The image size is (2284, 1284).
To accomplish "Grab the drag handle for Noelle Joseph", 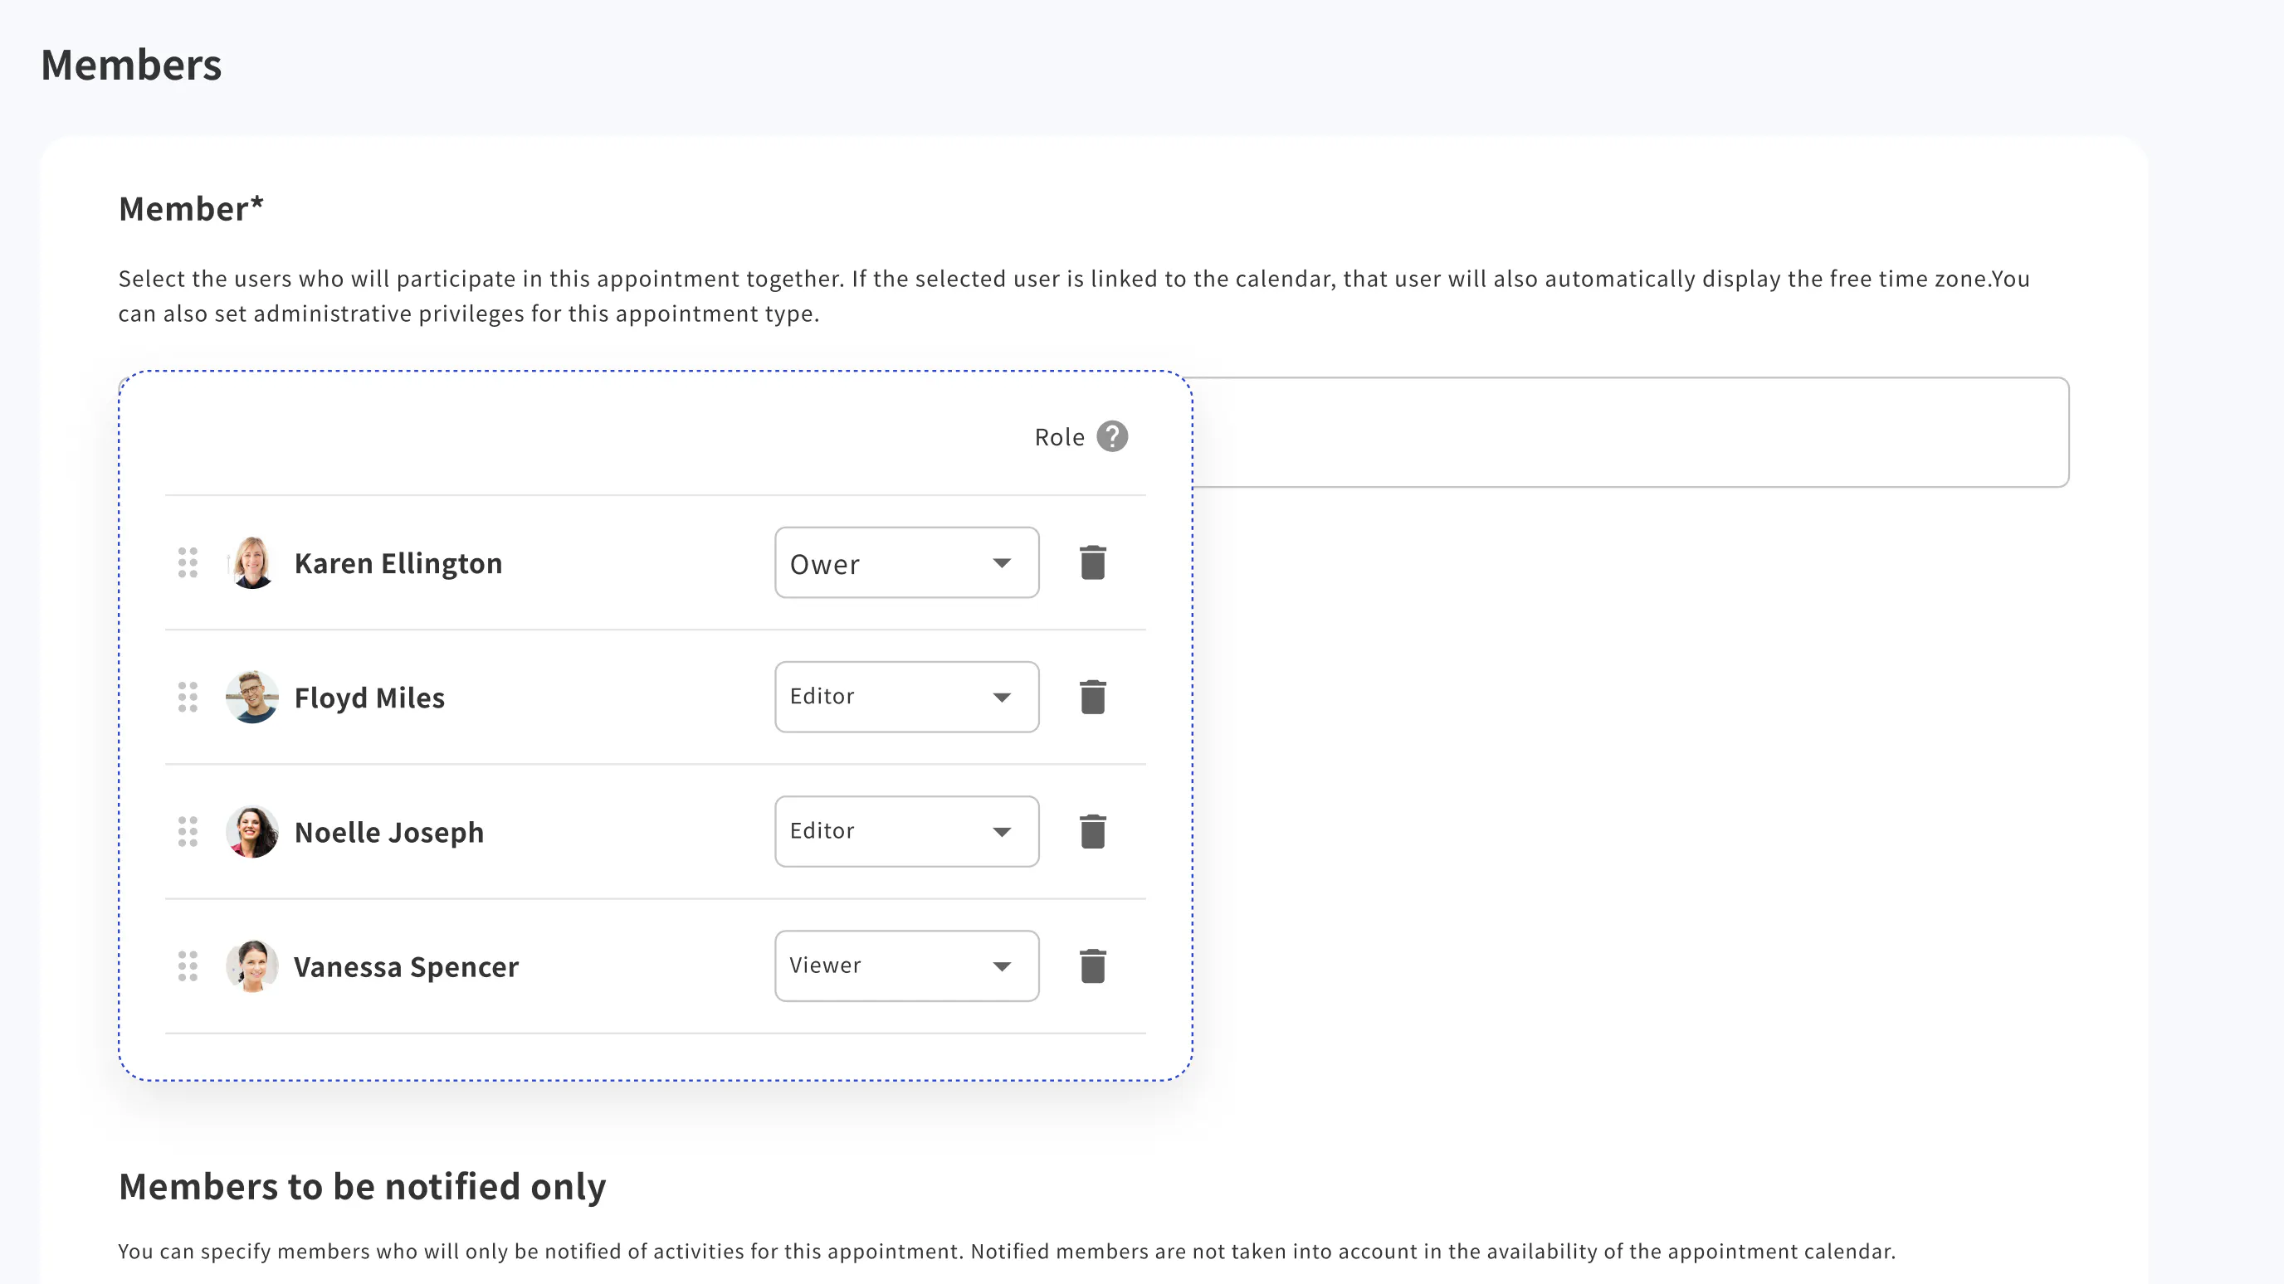I will (187, 831).
